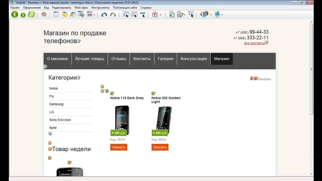Click the blank window toolbar icon

pos(56,14)
